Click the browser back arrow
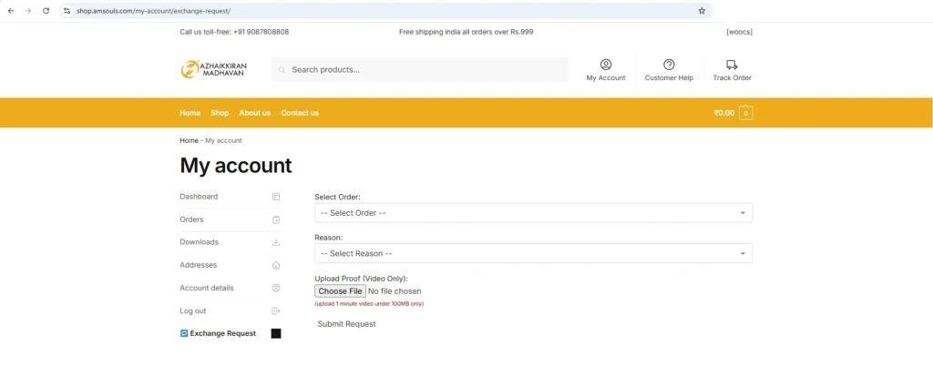 (10, 11)
